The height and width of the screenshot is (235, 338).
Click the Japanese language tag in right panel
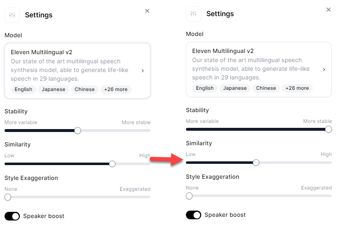click(x=235, y=88)
